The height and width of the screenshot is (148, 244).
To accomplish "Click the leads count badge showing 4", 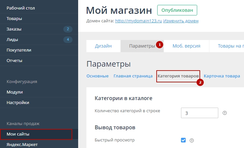I will click(68, 40).
